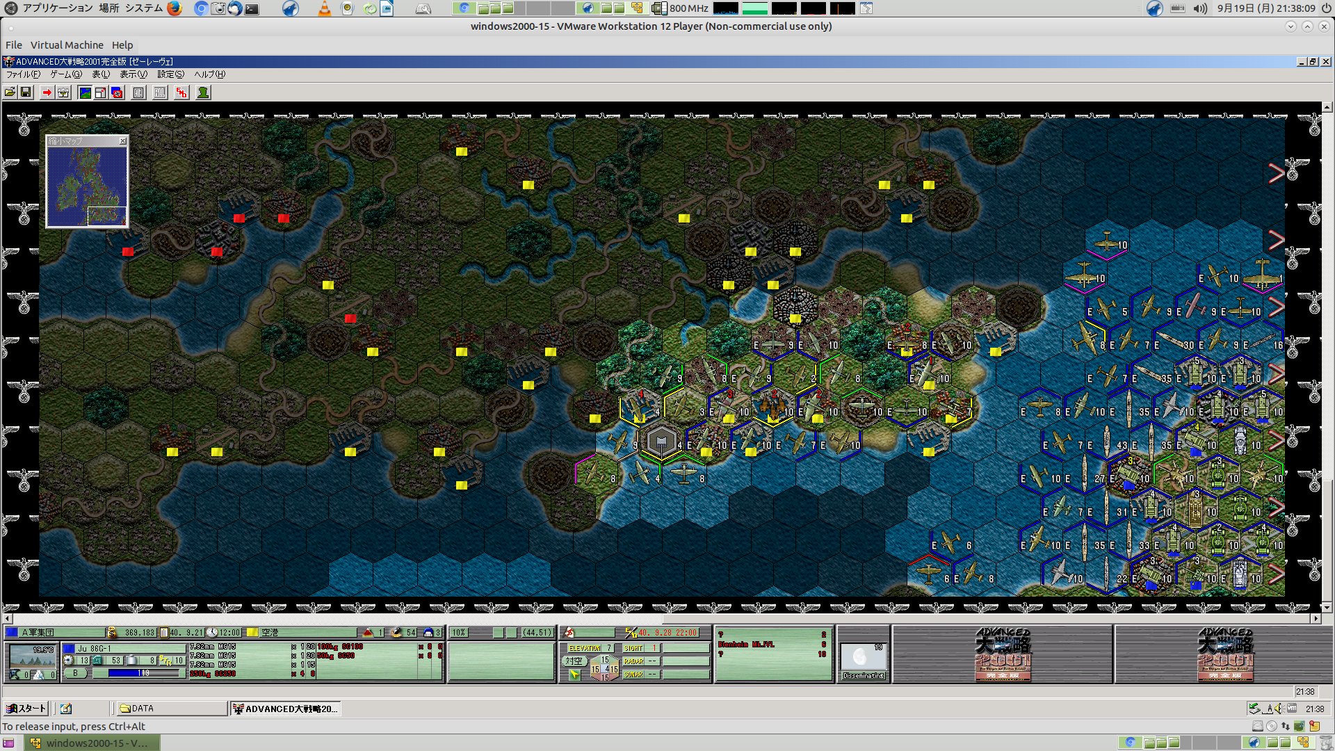This screenshot has height=751, width=1335.
Task: Toggle the minimap window toolbar icon
Action: coord(101,92)
